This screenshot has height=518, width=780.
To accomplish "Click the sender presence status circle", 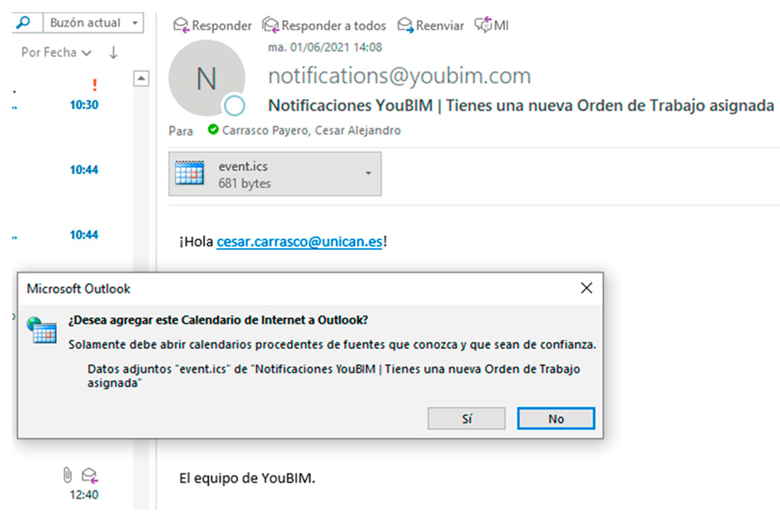I will click(x=234, y=106).
